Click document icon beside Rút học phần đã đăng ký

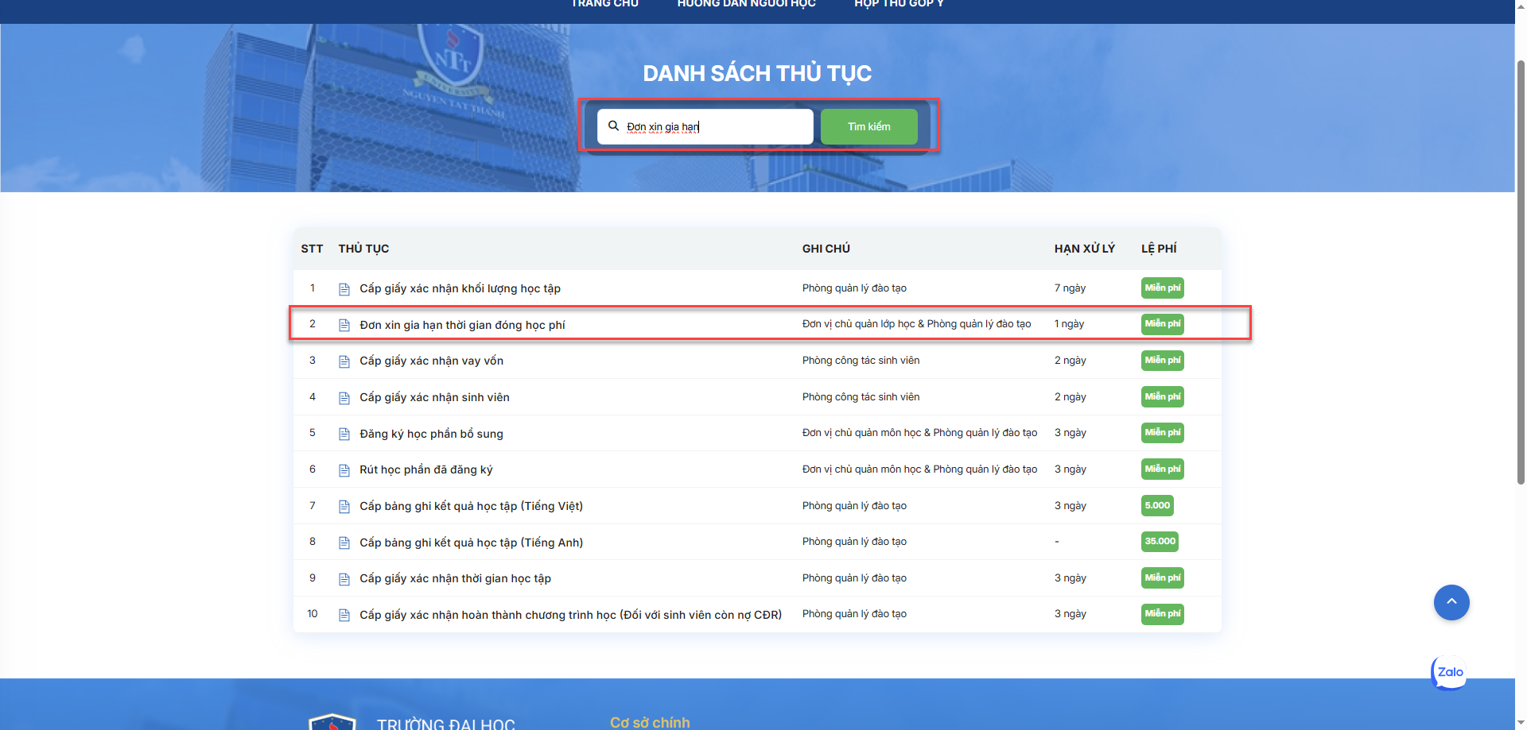coord(344,470)
